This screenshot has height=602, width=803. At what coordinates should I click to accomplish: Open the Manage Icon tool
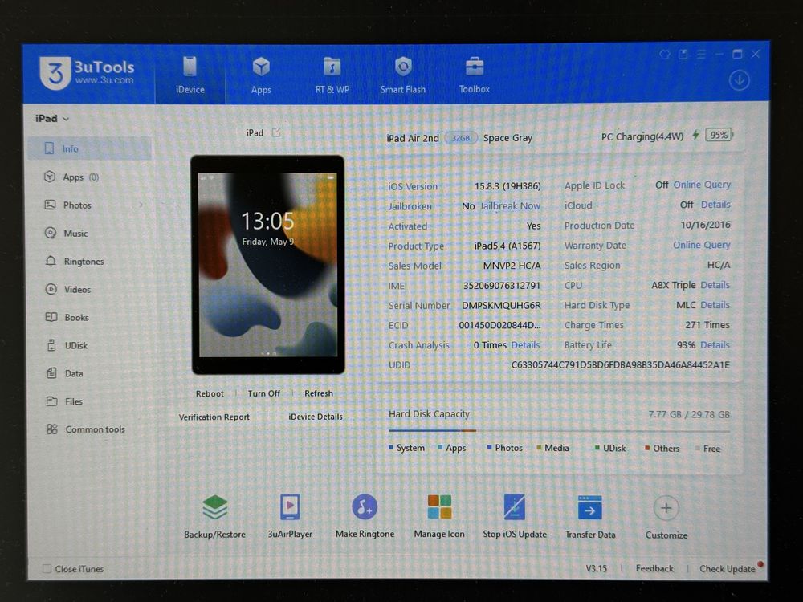[x=439, y=516]
